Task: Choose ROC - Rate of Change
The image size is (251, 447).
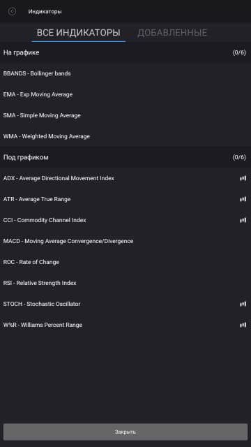Action: pos(125,262)
